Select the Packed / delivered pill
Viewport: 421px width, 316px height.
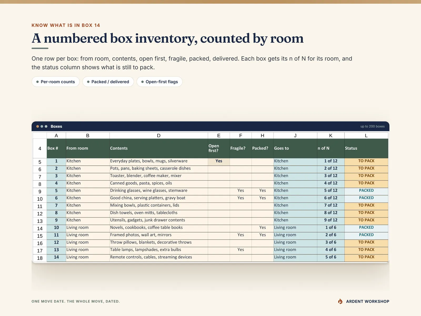108,82
